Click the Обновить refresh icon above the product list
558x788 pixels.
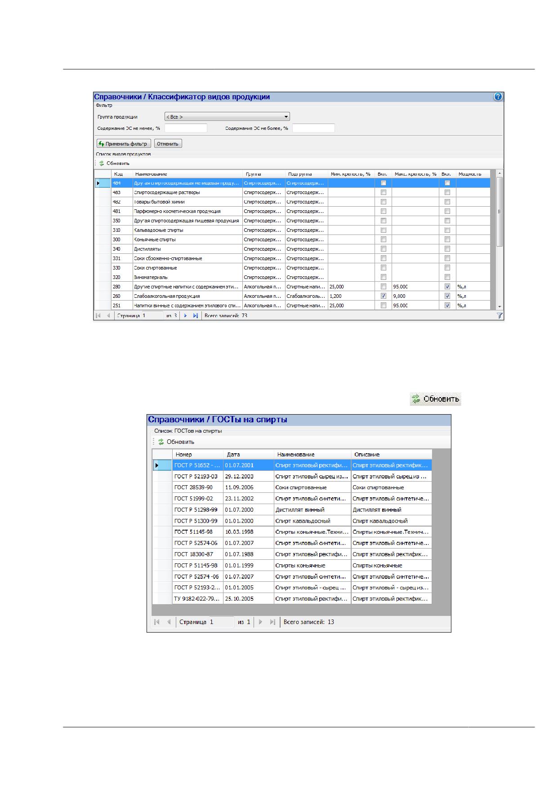point(102,163)
